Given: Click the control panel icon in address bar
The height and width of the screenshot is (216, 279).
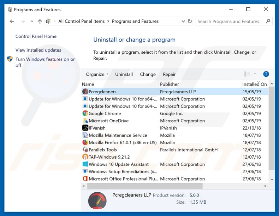Looking at the screenshot, I should (48, 21).
